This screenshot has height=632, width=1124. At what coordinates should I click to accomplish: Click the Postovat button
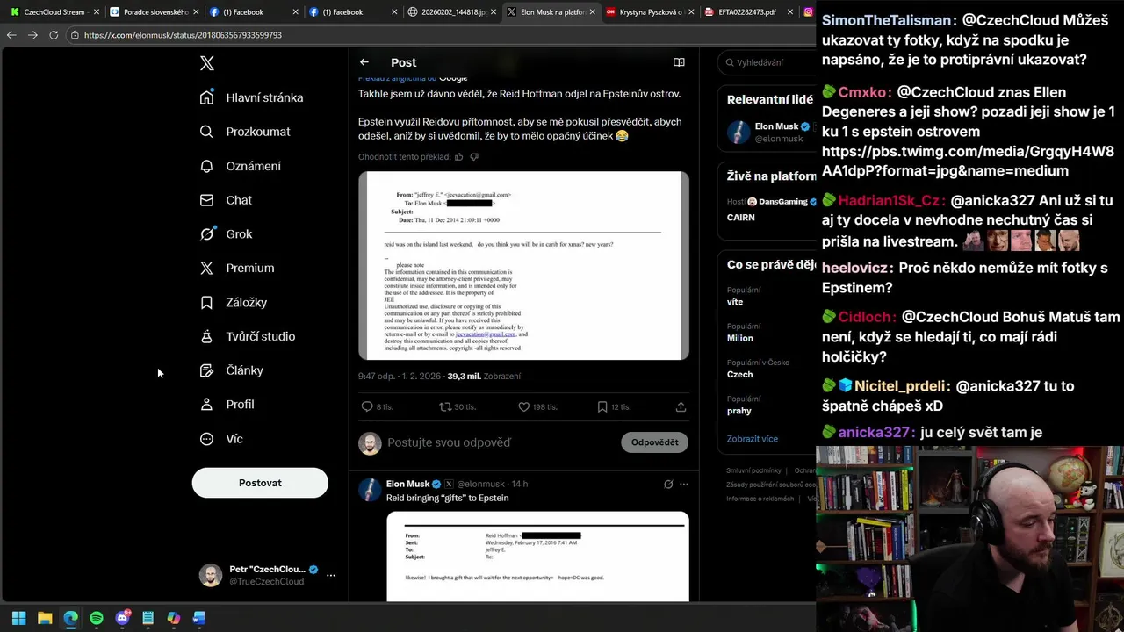260,483
